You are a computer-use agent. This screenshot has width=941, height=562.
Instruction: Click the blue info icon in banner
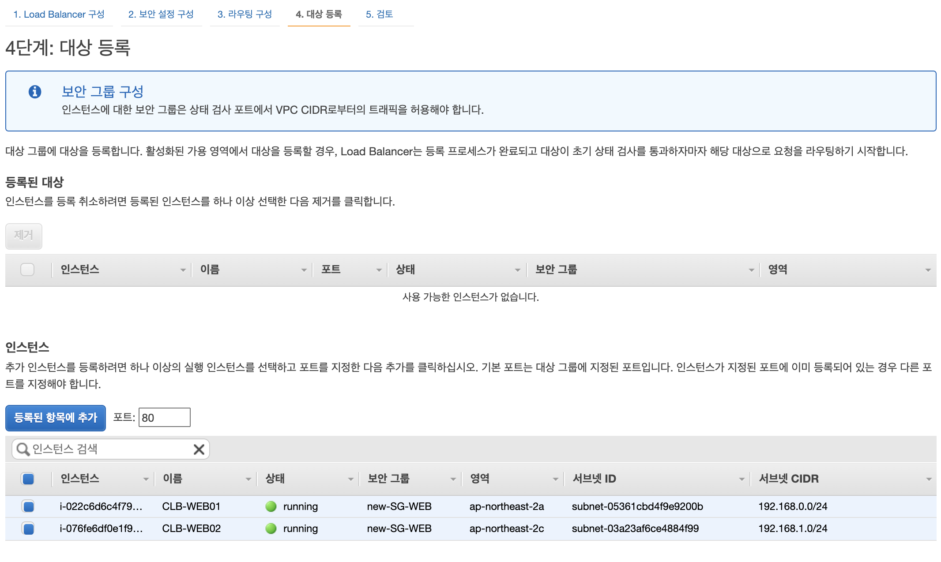pos(35,92)
